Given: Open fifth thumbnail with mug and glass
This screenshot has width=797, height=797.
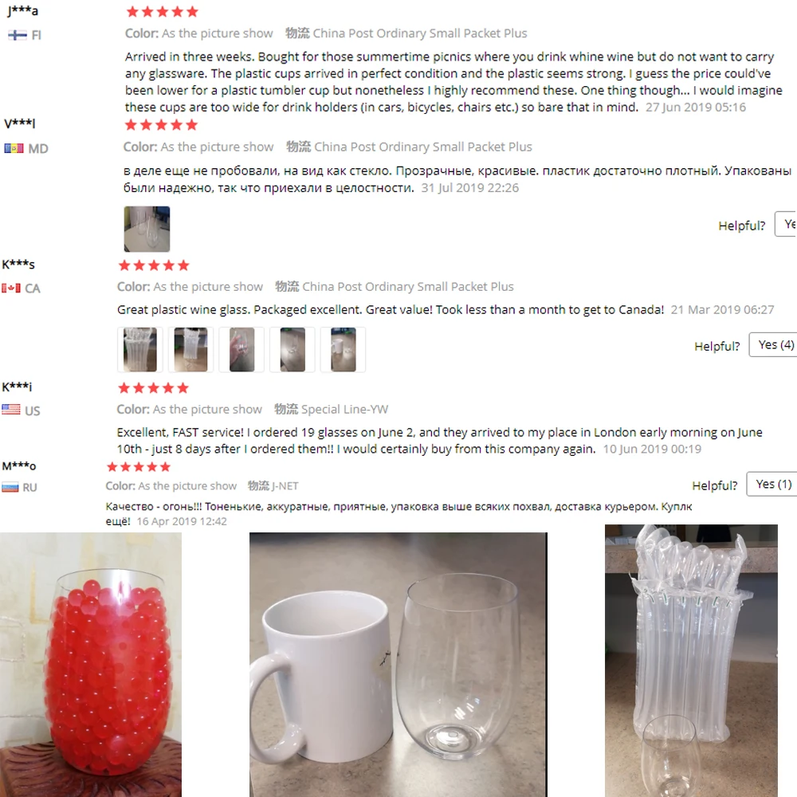Looking at the screenshot, I should pyautogui.click(x=343, y=349).
